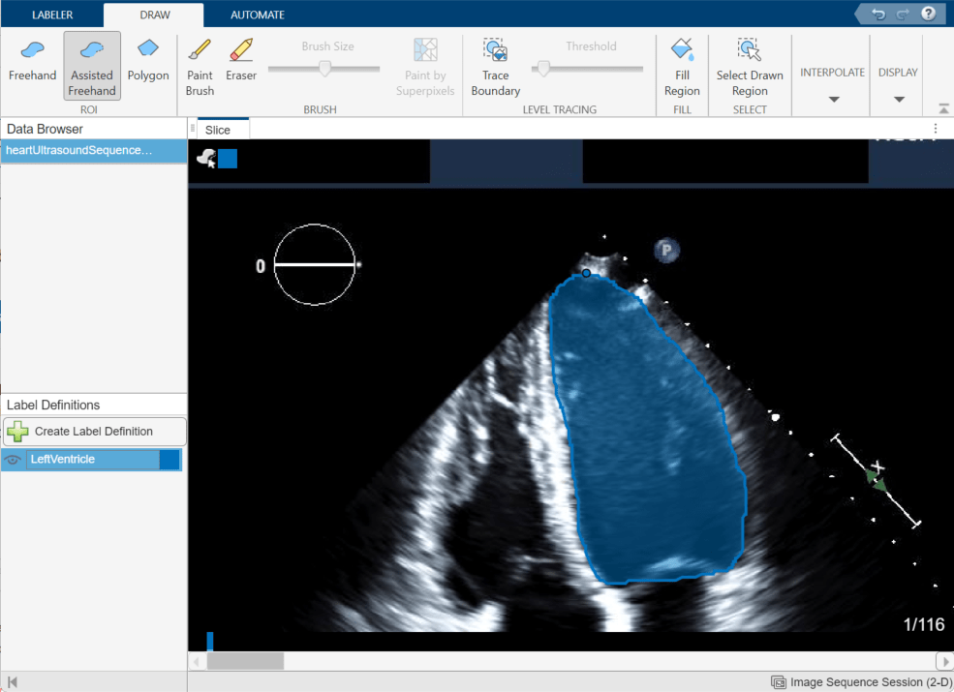Click the Create Label Definition button
Image resolution: width=954 pixels, height=692 pixels.
pos(93,432)
